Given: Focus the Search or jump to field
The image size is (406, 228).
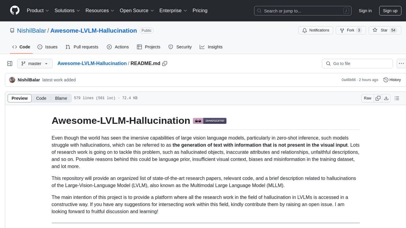Looking at the screenshot, I should pyautogui.click(x=303, y=11).
